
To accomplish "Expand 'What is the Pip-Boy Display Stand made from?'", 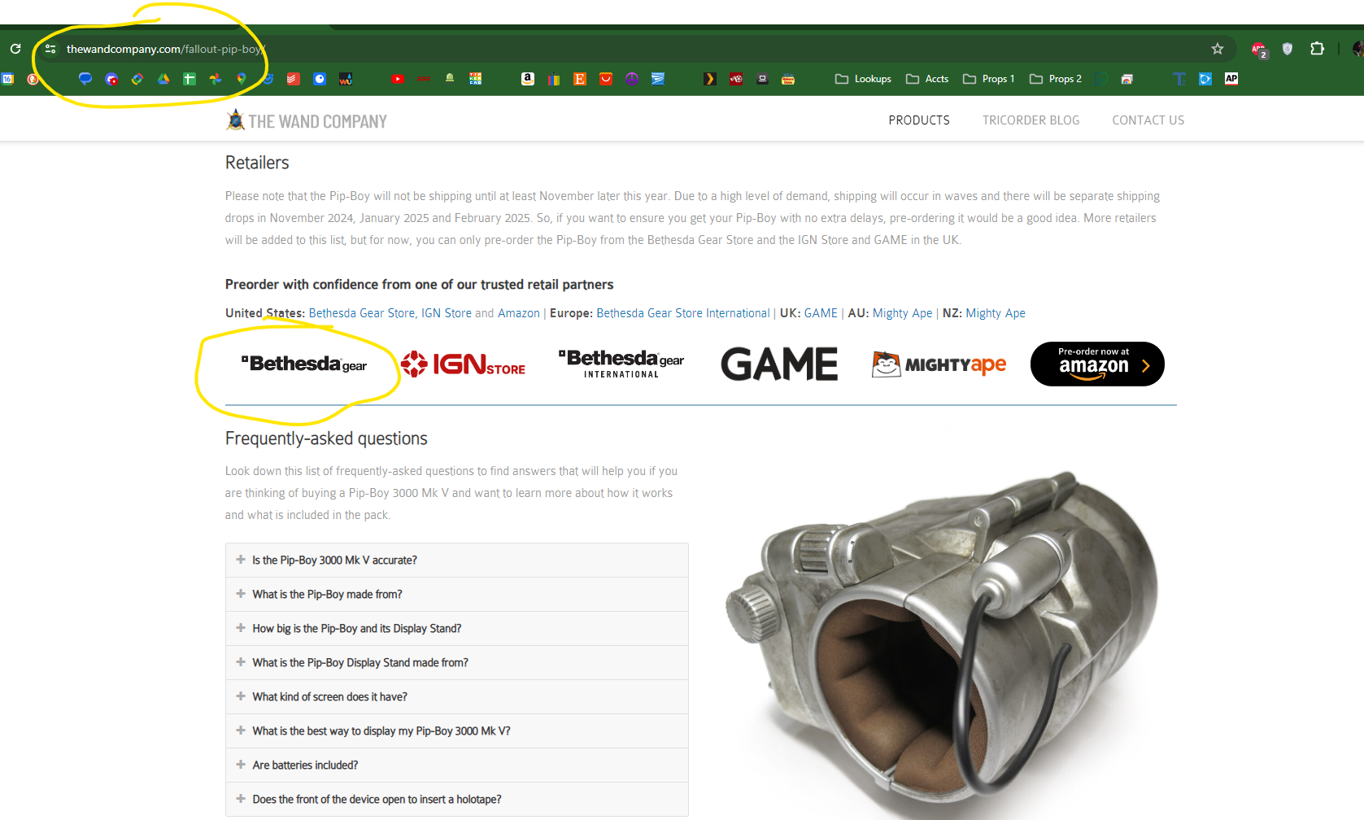I will tap(457, 663).
